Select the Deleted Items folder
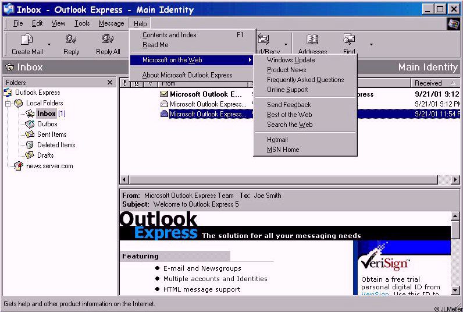The image size is (463, 312). pyautogui.click(x=56, y=145)
